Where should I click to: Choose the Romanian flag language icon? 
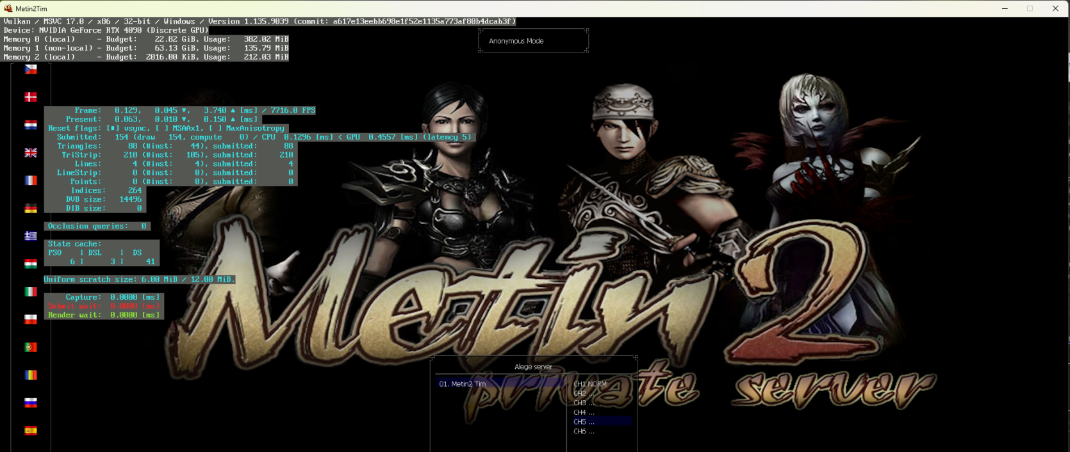coord(31,375)
